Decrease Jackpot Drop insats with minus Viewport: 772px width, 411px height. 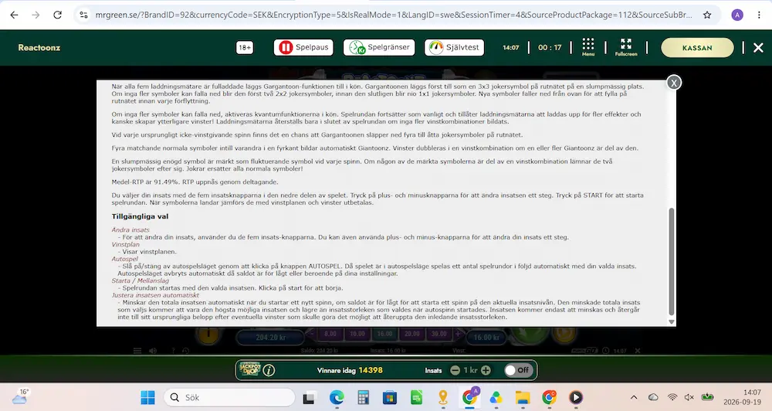click(x=455, y=370)
